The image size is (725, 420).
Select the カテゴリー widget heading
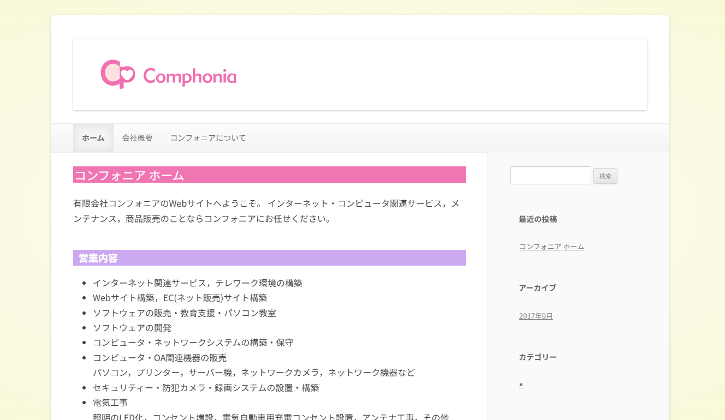pos(538,357)
